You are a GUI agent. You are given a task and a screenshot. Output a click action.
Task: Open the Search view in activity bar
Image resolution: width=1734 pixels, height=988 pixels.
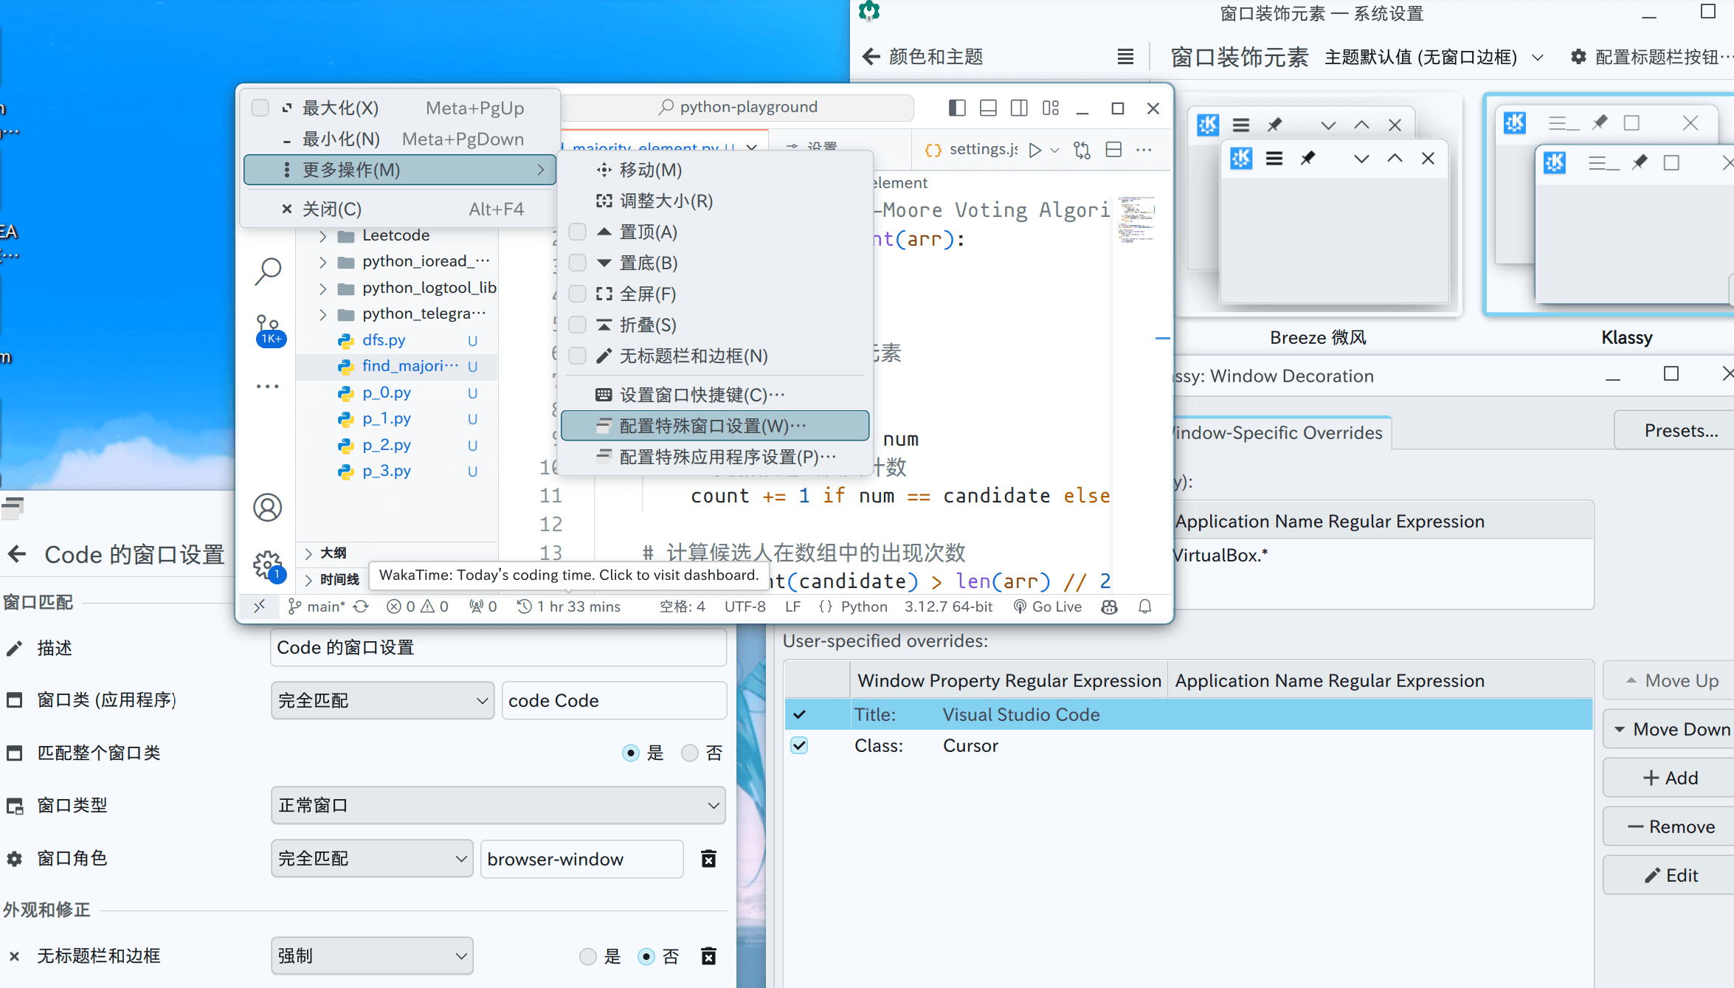[268, 271]
